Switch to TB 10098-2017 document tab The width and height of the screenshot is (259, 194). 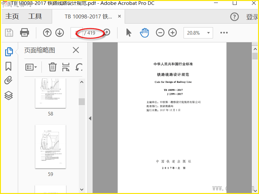click(88, 16)
